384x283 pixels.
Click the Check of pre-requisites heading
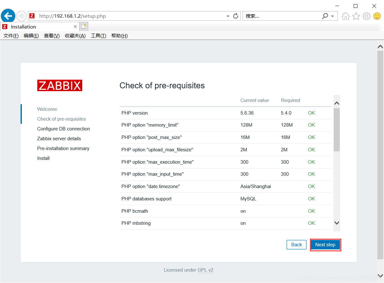coord(162,85)
